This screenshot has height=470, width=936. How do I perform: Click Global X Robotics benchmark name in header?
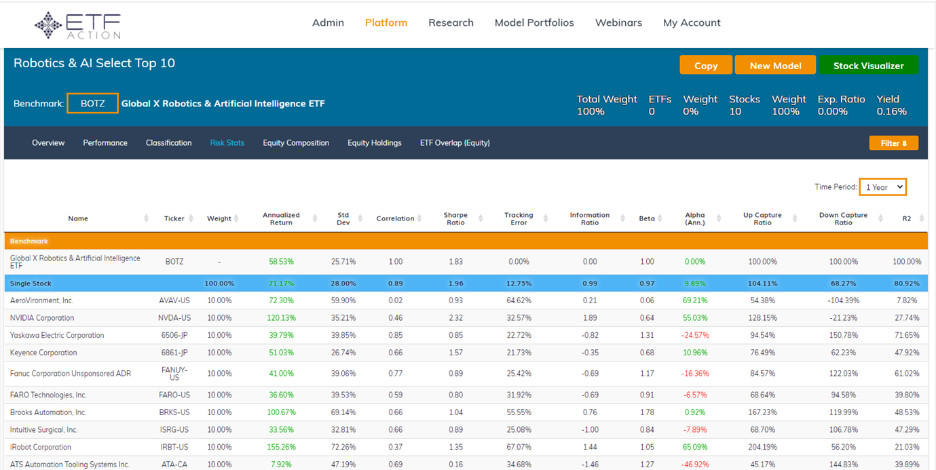(223, 104)
